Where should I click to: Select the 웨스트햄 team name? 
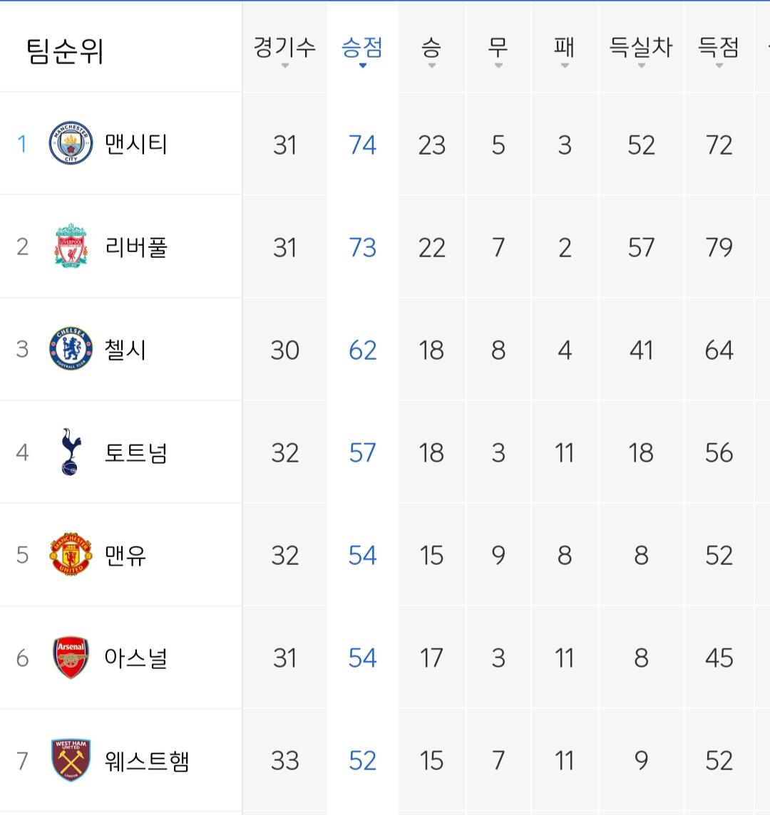click(x=147, y=761)
